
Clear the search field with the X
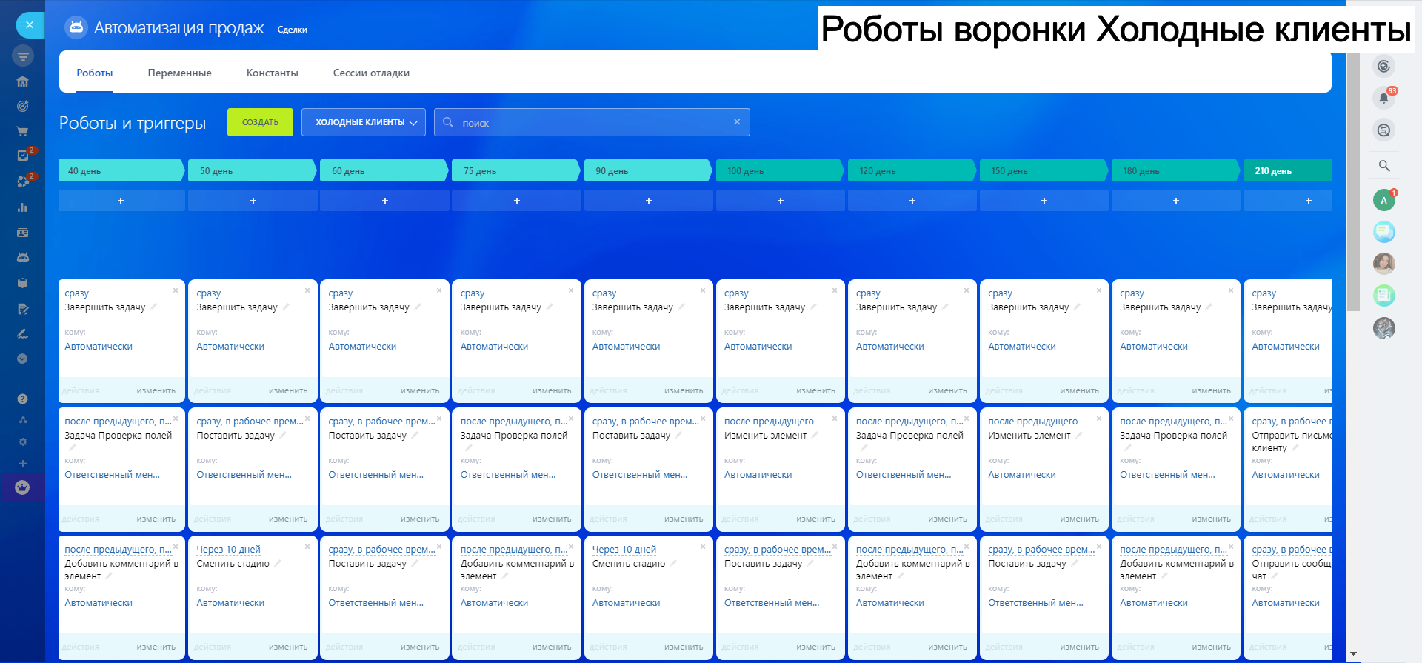[x=737, y=122]
